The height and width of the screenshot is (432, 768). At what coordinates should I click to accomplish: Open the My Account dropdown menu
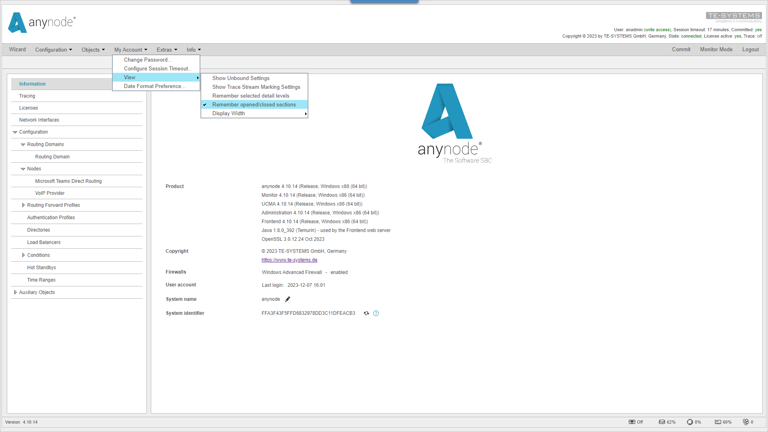pyautogui.click(x=130, y=50)
